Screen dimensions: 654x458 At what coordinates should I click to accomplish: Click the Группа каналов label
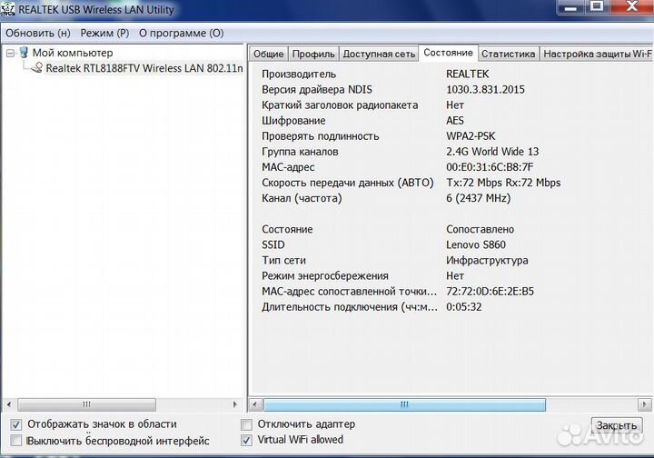[x=300, y=152]
